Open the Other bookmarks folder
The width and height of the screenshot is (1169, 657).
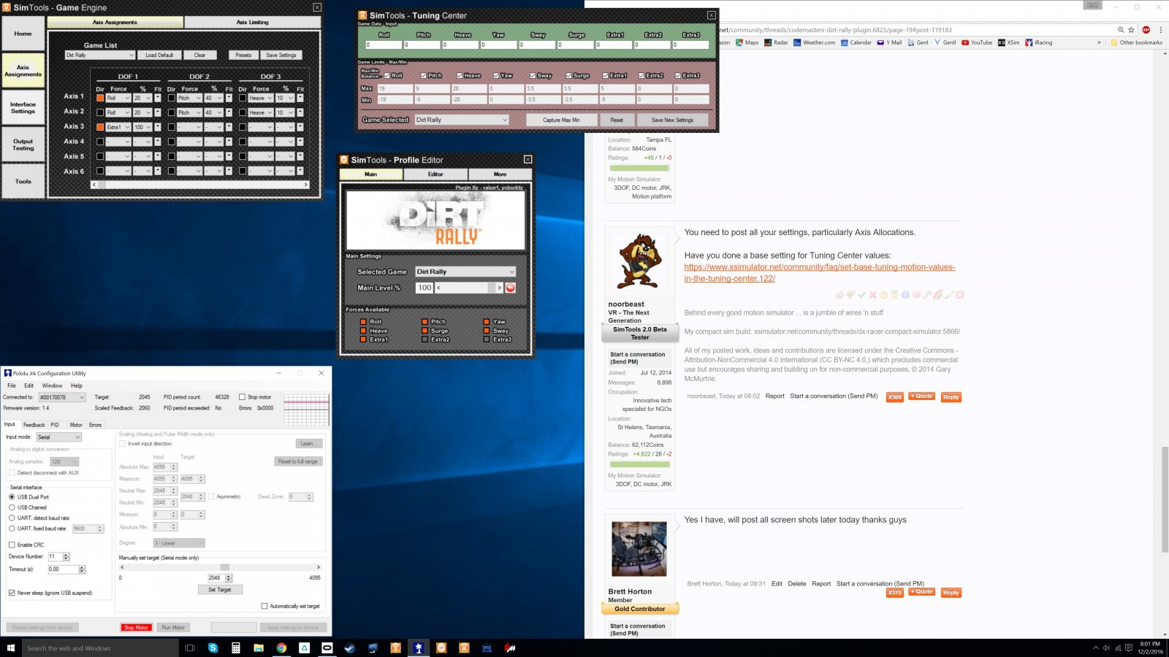tap(1135, 42)
